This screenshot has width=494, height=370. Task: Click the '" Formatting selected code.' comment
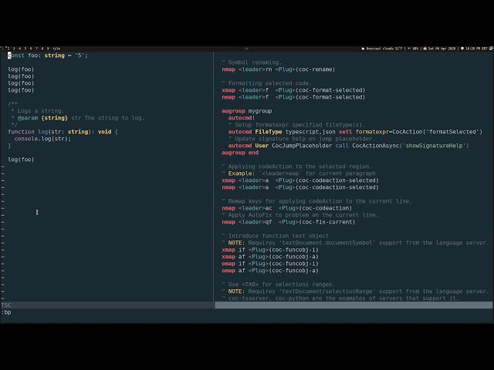click(x=266, y=83)
